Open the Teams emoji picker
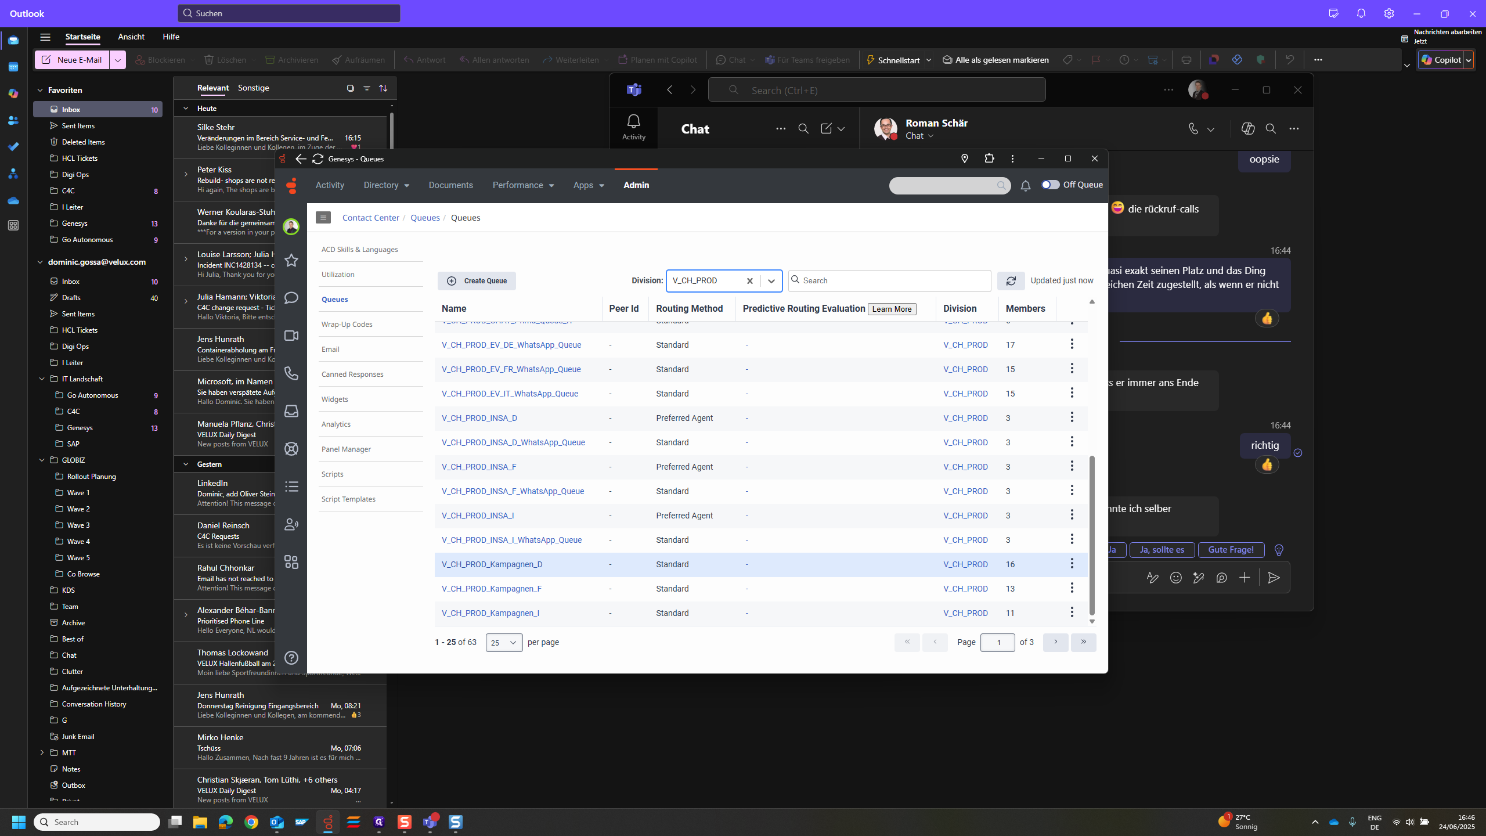 [x=1176, y=578]
